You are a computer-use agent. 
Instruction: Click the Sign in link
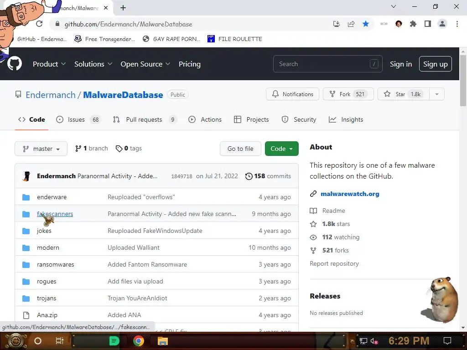coord(401,64)
